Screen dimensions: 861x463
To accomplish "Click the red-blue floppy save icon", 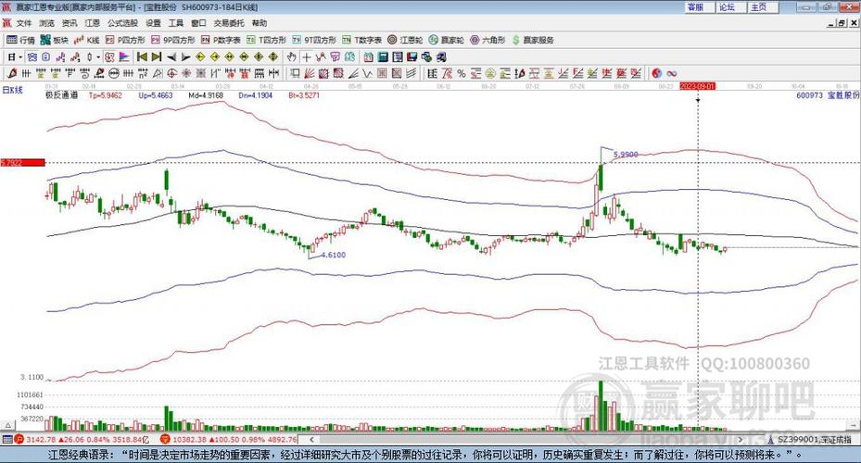I will click(x=412, y=57).
